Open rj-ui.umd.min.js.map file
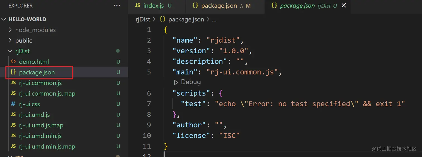The width and height of the screenshot is (422, 157). click(47, 146)
